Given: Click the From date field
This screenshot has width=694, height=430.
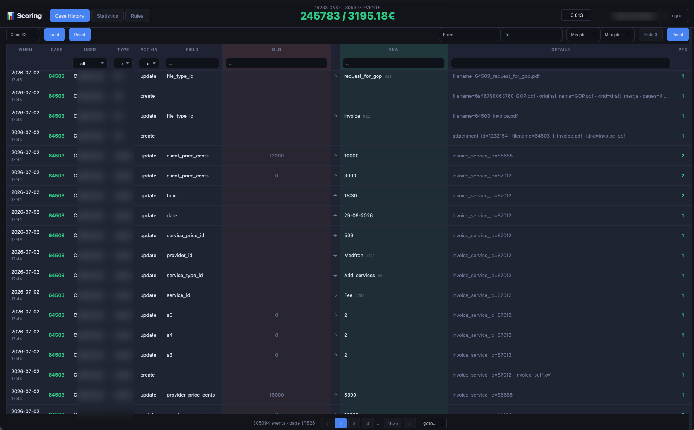Looking at the screenshot, I should (469, 35).
